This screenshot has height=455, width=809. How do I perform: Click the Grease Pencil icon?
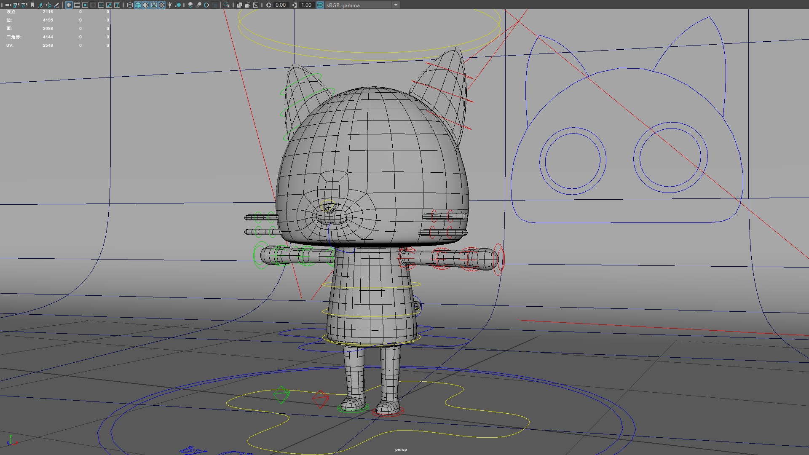pyautogui.click(x=56, y=5)
